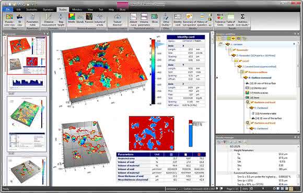Collapse the Remove outliers operator node
Image resolution: width=303 pixels, height=193 pixels.
pyautogui.click(x=242, y=72)
